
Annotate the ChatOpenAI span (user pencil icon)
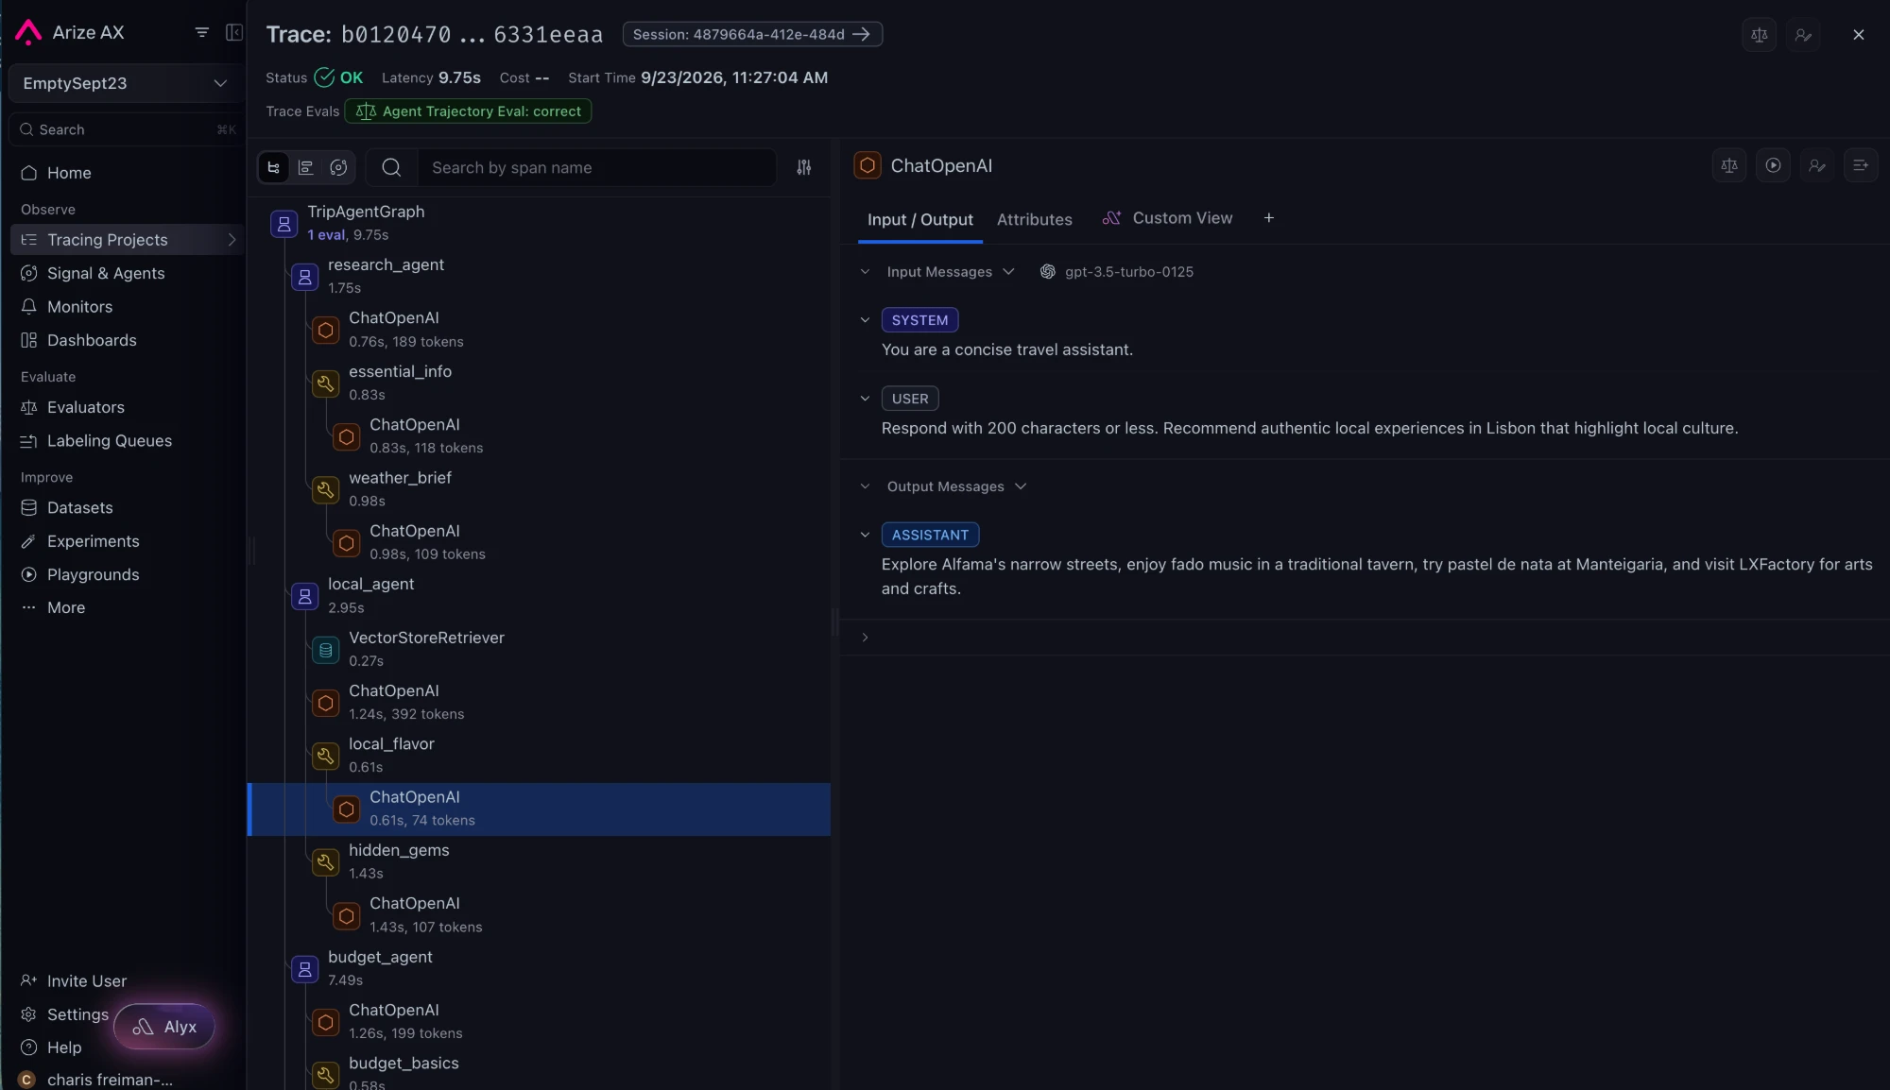pos(1816,165)
